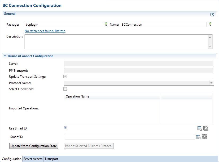Click the No references found. Refresh link
This screenshot has height=162, width=219.
coord(45,31)
